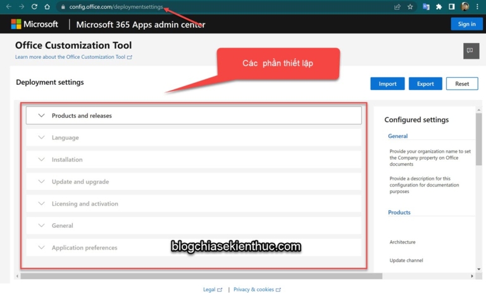Click the Deployment settings heading
The image size is (486, 293).
tap(50, 82)
